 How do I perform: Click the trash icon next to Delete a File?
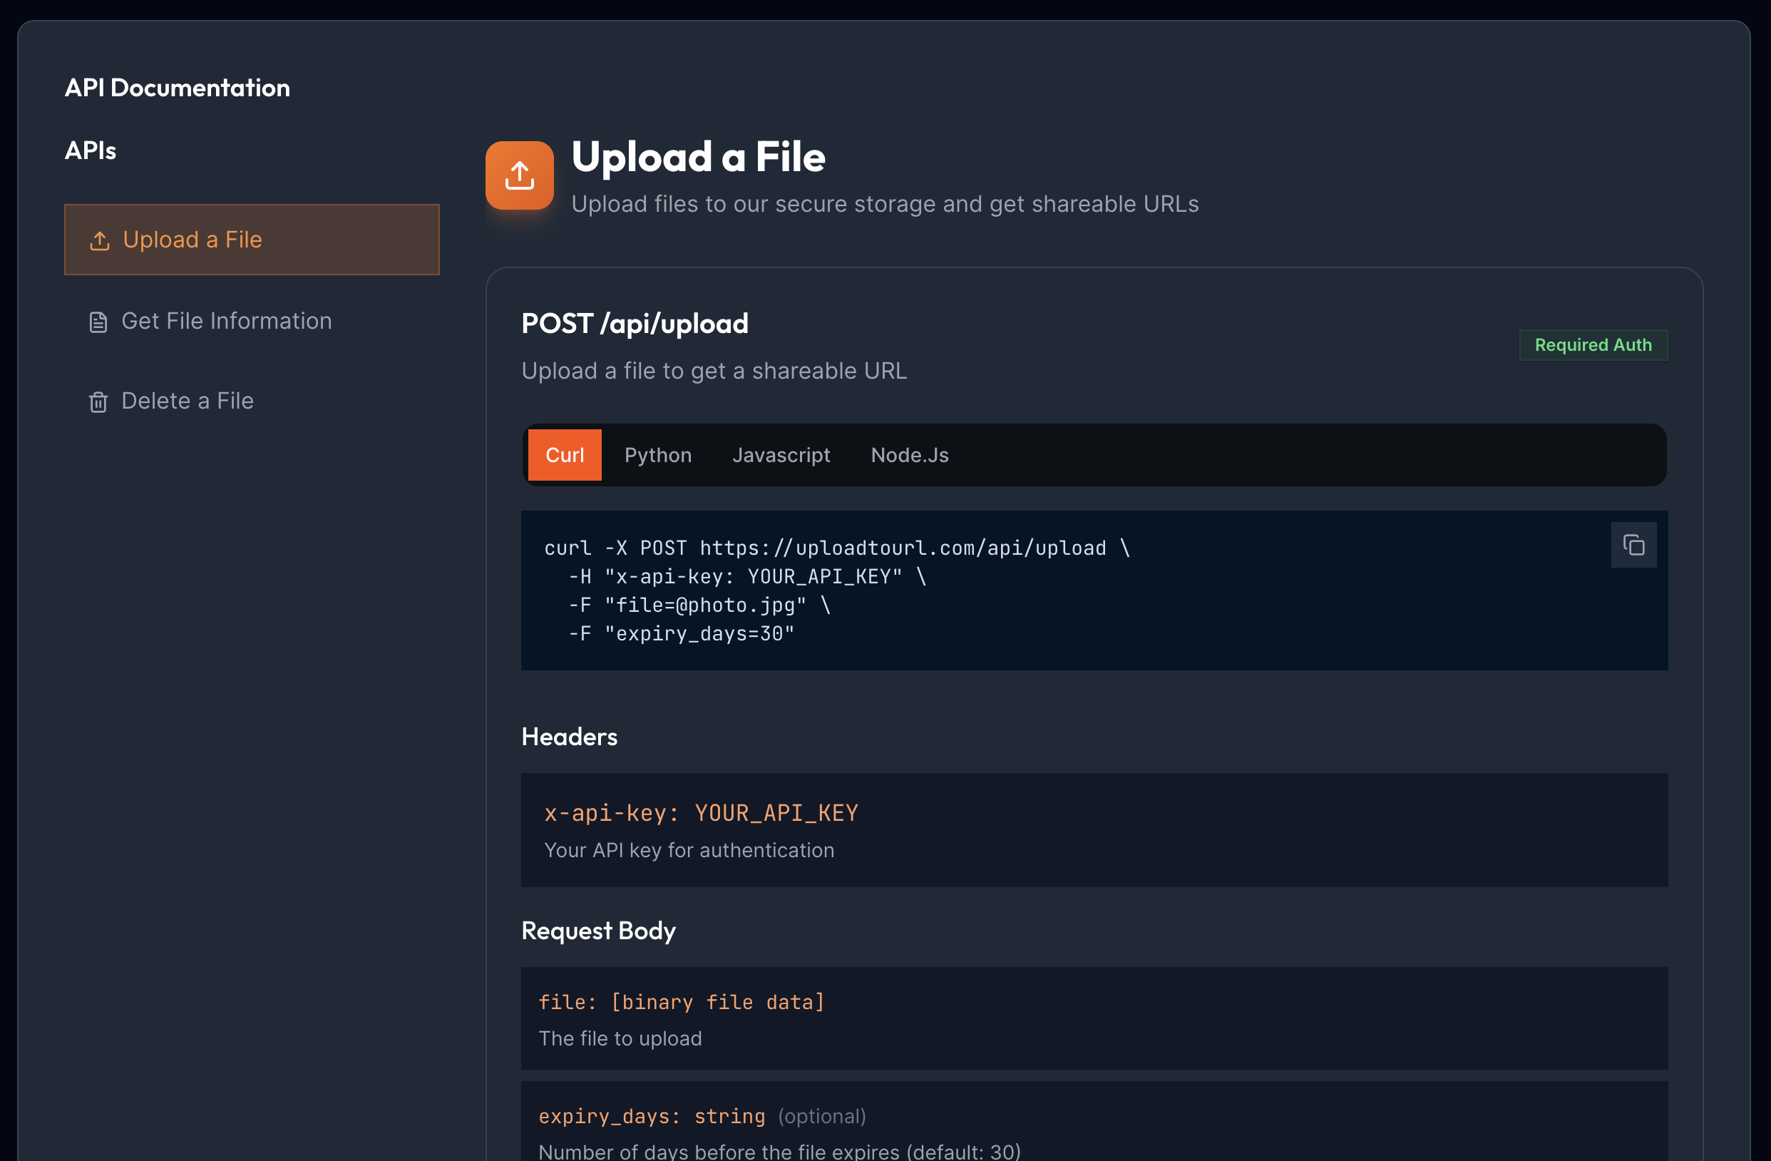coord(98,401)
